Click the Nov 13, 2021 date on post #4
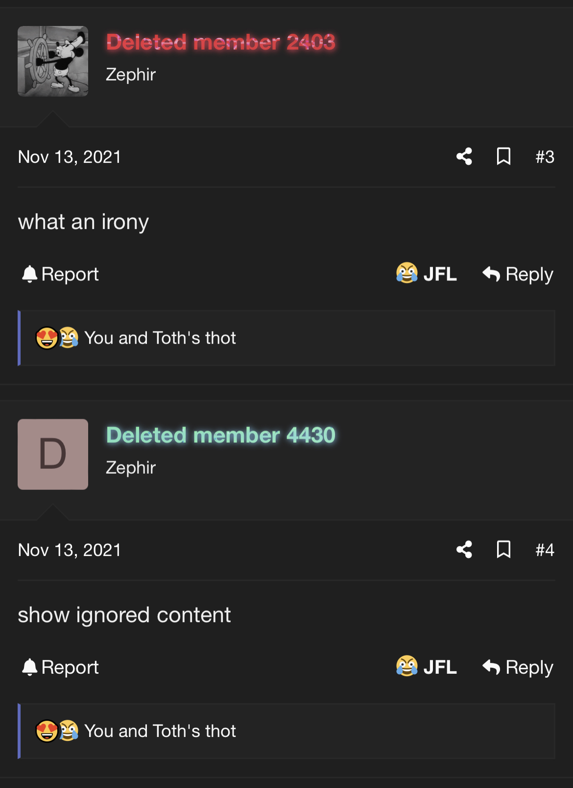This screenshot has width=573, height=788. tap(70, 550)
